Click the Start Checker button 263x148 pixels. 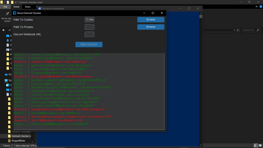tap(89, 44)
